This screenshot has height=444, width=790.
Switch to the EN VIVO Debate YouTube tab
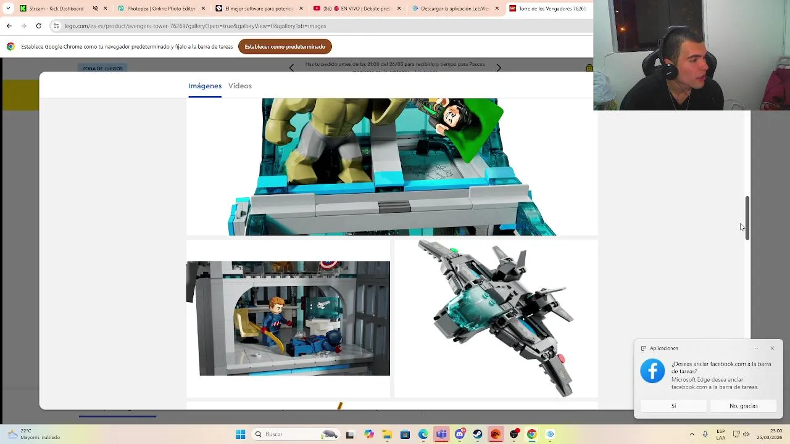361,9
